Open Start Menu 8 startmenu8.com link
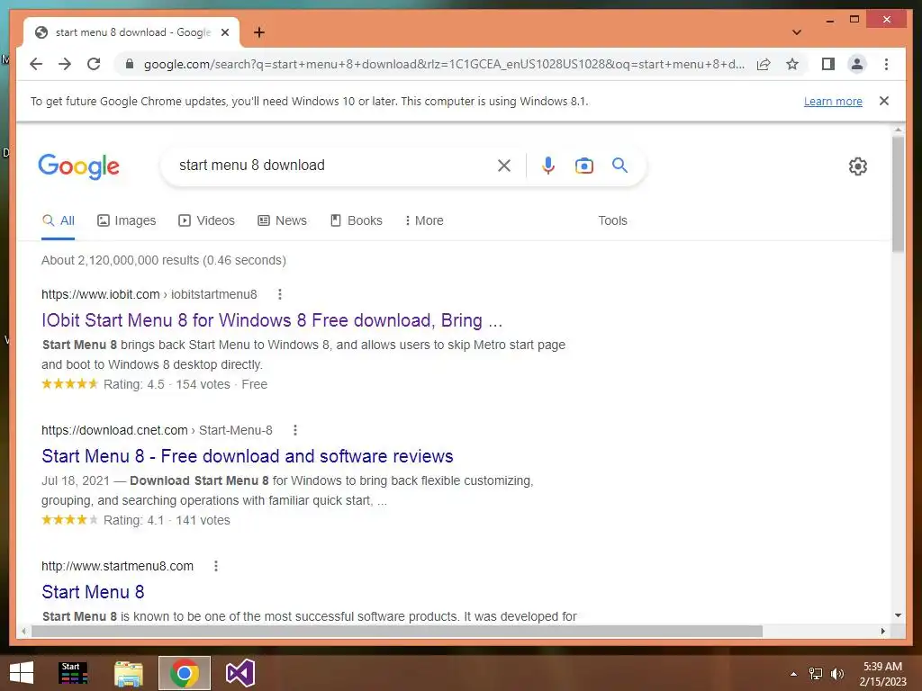This screenshot has height=691, width=922. point(93,592)
